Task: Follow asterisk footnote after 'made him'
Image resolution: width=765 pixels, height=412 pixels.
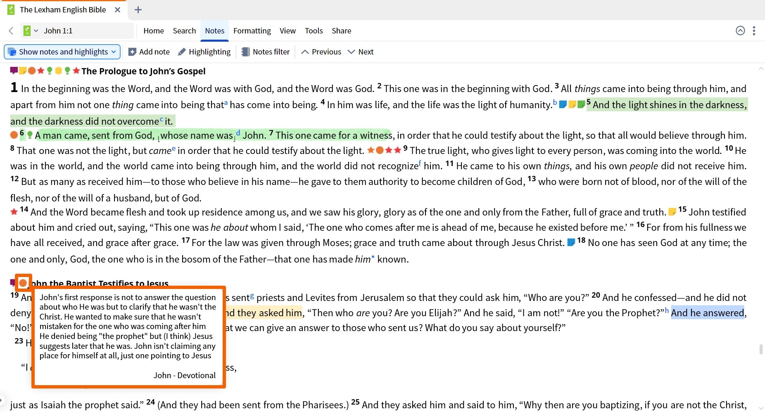Action: (373, 258)
